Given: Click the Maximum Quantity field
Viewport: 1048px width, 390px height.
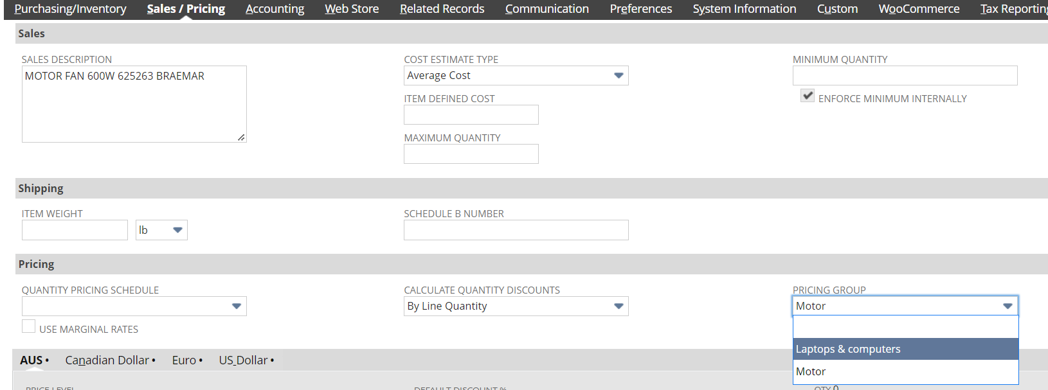Looking at the screenshot, I should point(471,154).
